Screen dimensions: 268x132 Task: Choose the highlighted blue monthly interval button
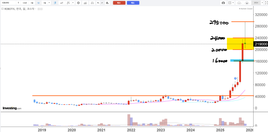tap(39, 3)
